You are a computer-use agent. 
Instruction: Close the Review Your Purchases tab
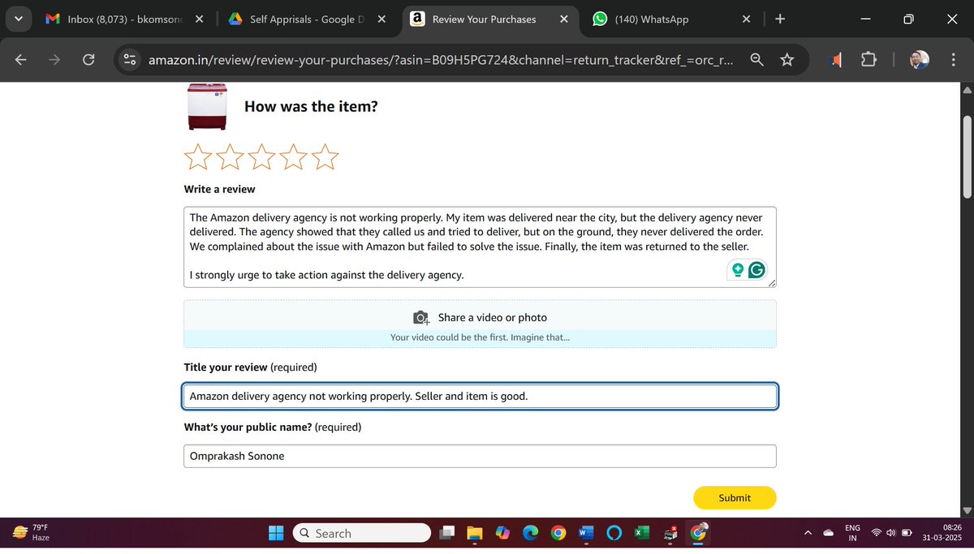(564, 19)
